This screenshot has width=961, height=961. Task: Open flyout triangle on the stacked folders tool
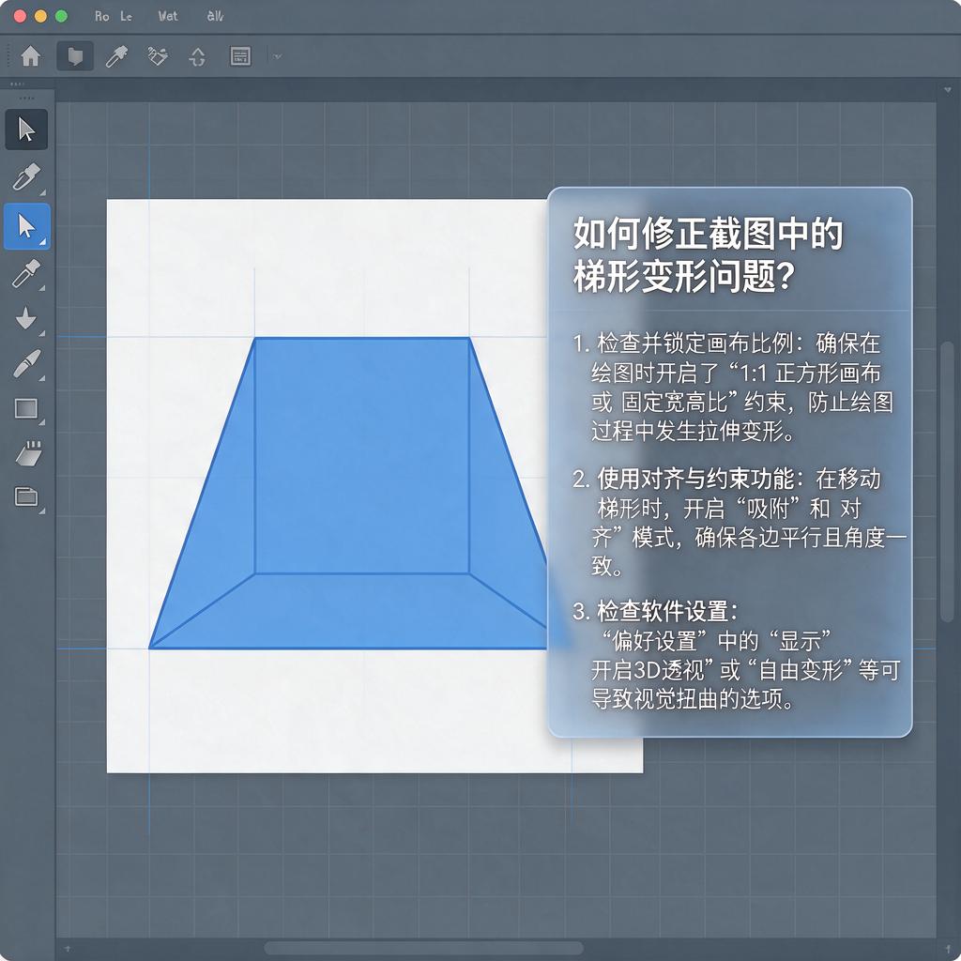pyautogui.click(x=42, y=511)
